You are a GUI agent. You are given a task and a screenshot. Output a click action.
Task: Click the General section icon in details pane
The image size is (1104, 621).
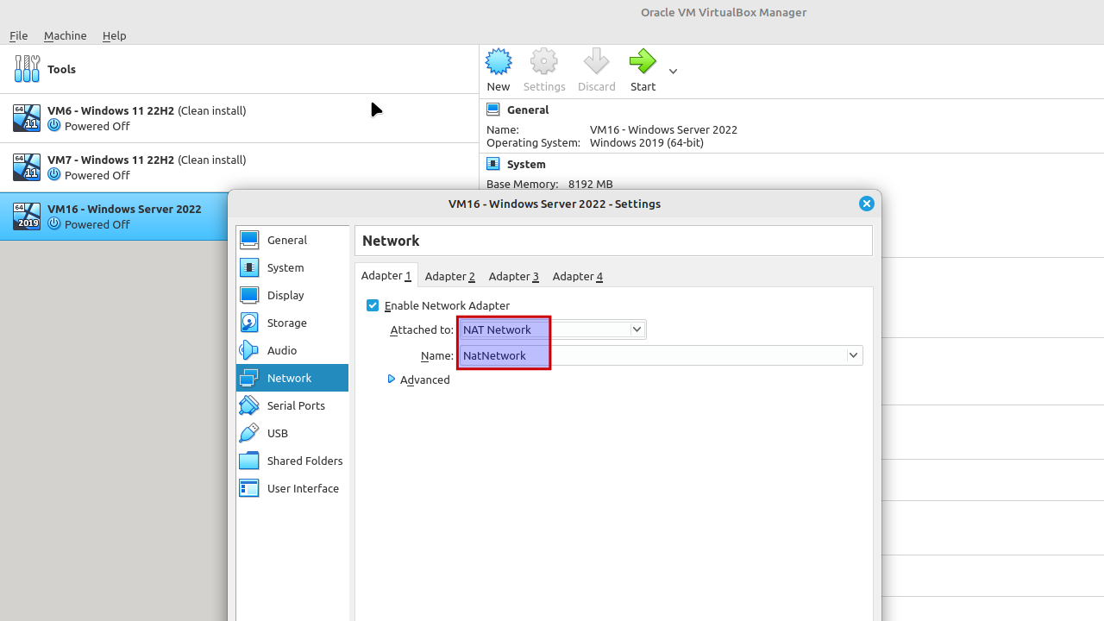pyautogui.click(x=493, y=110)
